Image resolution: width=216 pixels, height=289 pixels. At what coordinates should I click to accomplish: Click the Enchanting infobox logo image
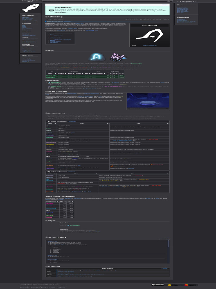[149, 35]
